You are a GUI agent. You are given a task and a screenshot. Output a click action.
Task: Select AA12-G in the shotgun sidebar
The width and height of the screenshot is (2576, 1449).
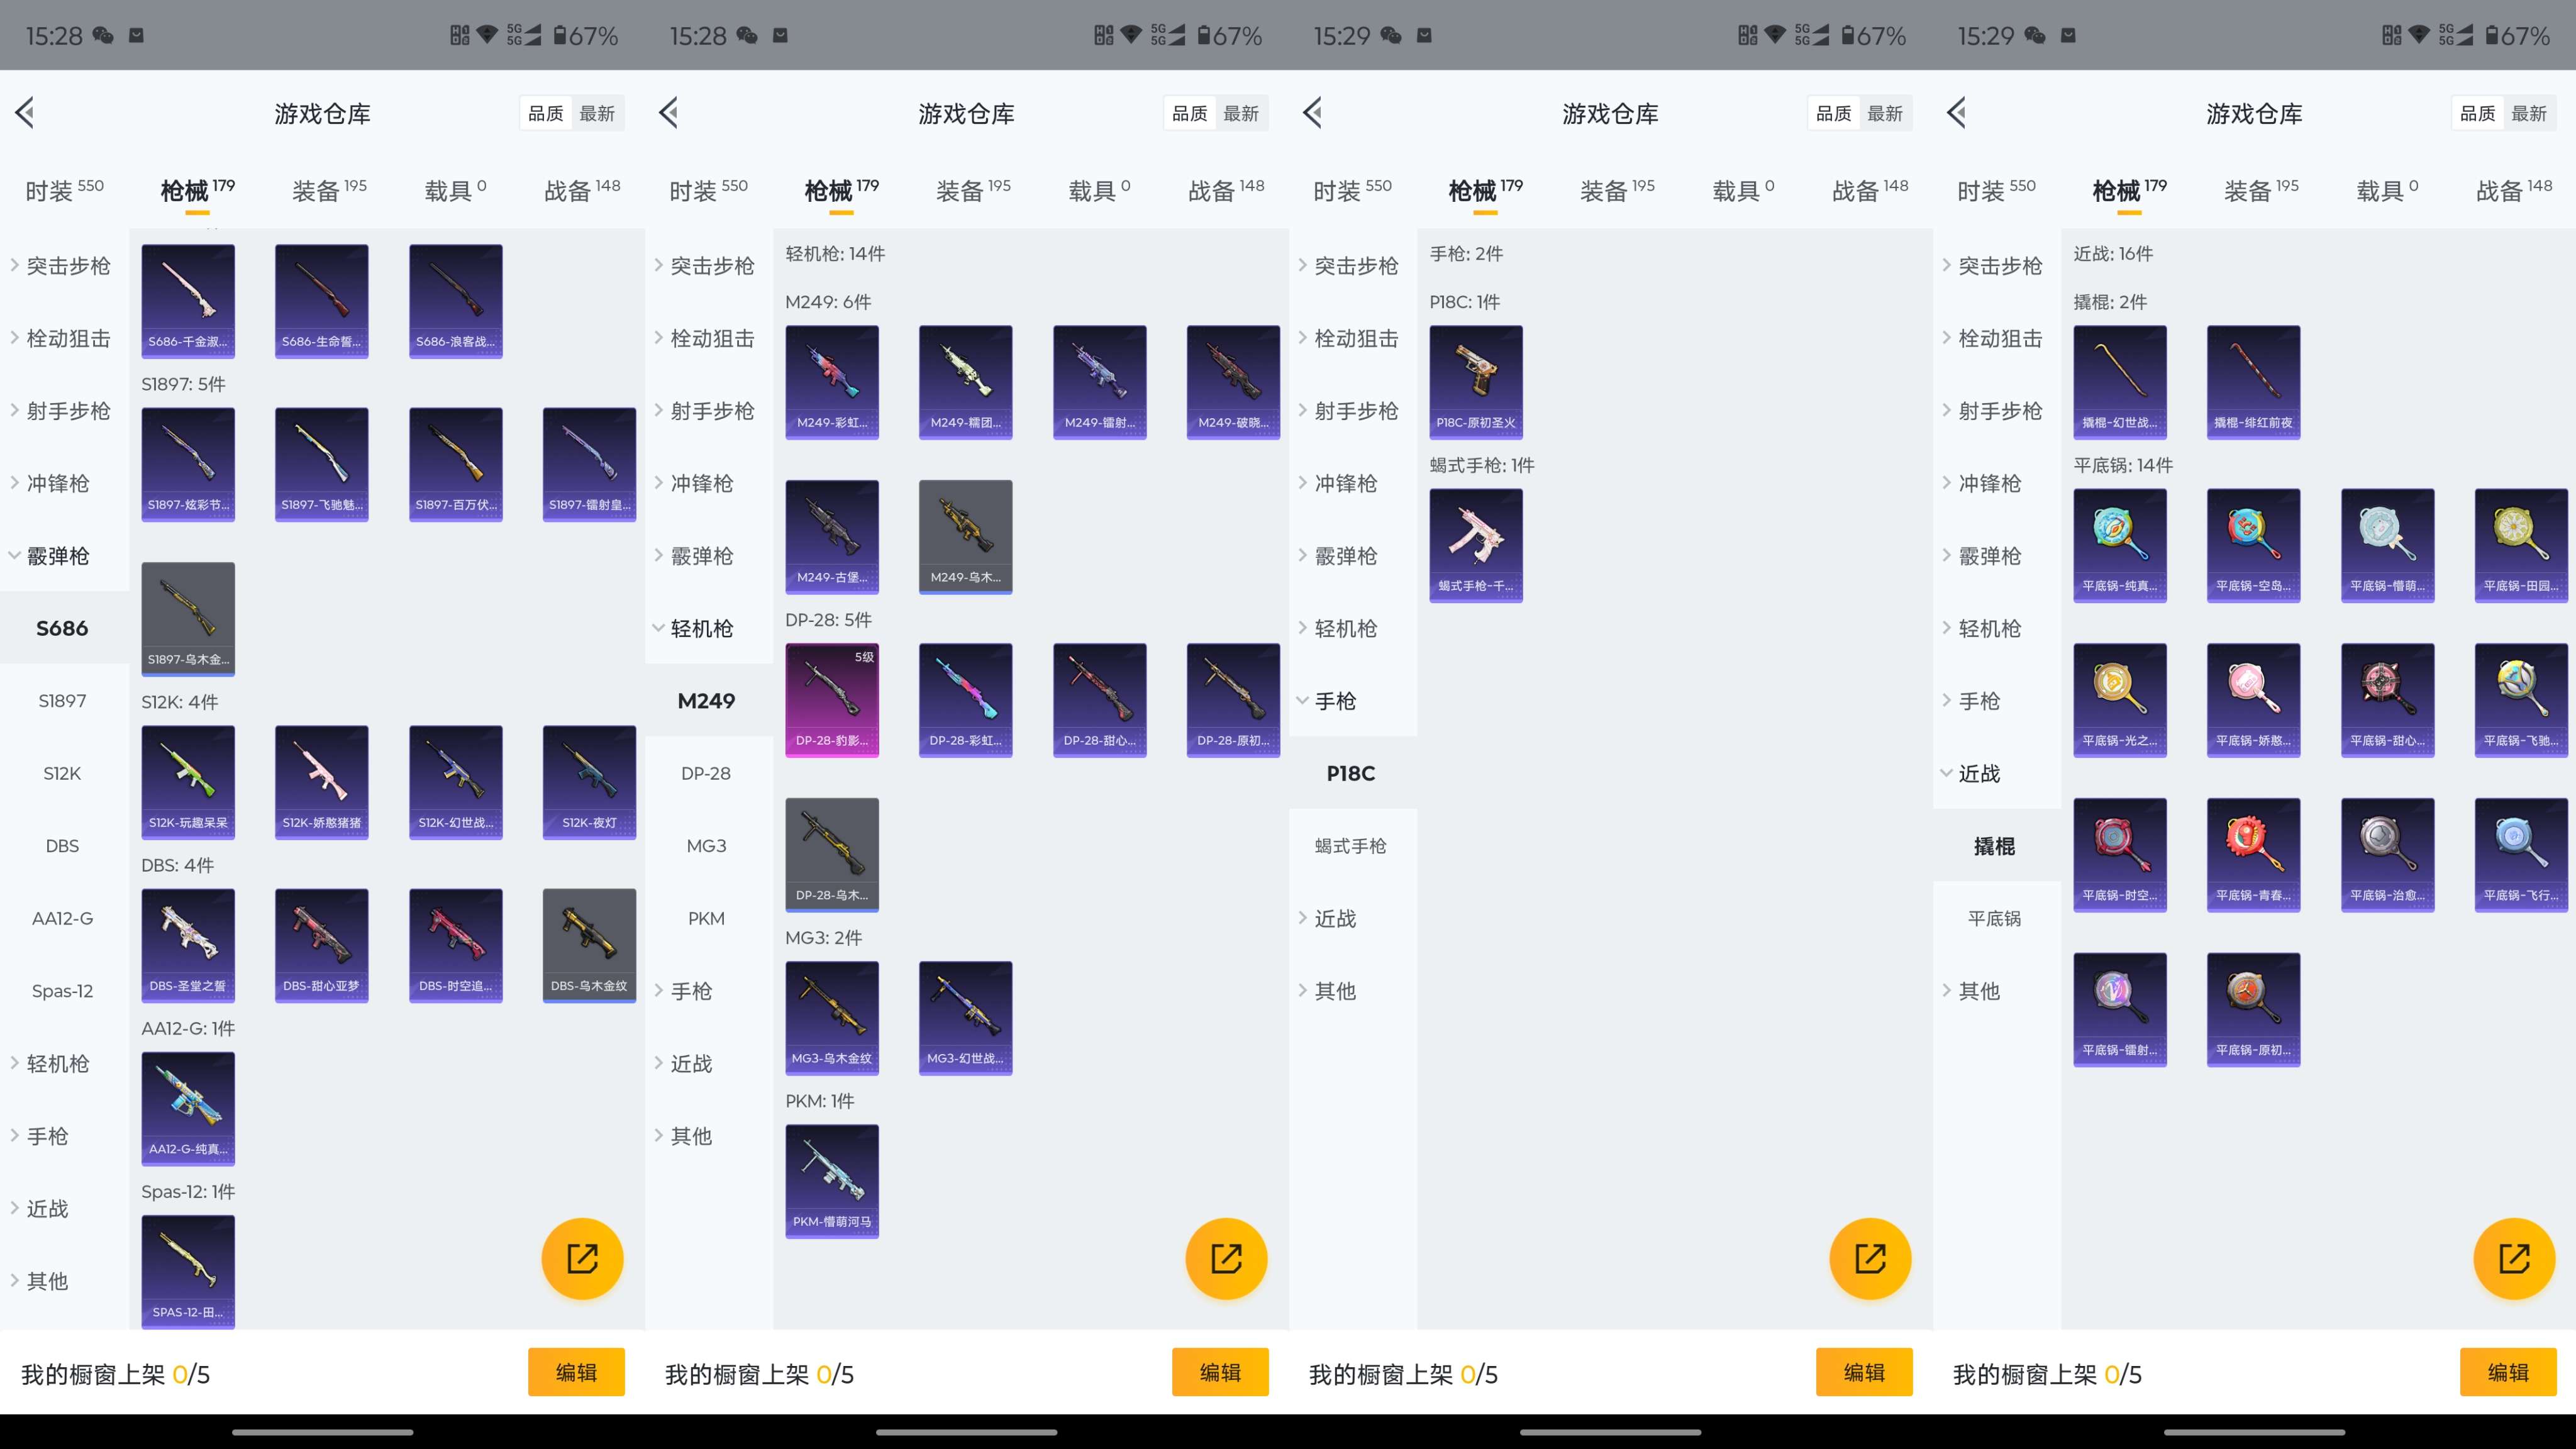(x=62, y=918)
